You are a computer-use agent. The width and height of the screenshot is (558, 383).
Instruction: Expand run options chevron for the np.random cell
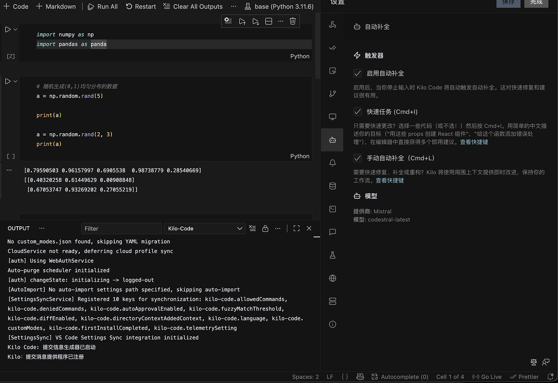click(15, 81)
